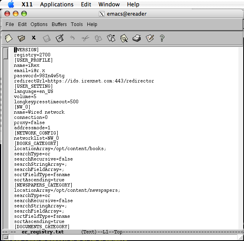The height and width of the screenshot is (241, 244).
Task: Click the password=98In4w5tg line
Action: pos(39,76)
